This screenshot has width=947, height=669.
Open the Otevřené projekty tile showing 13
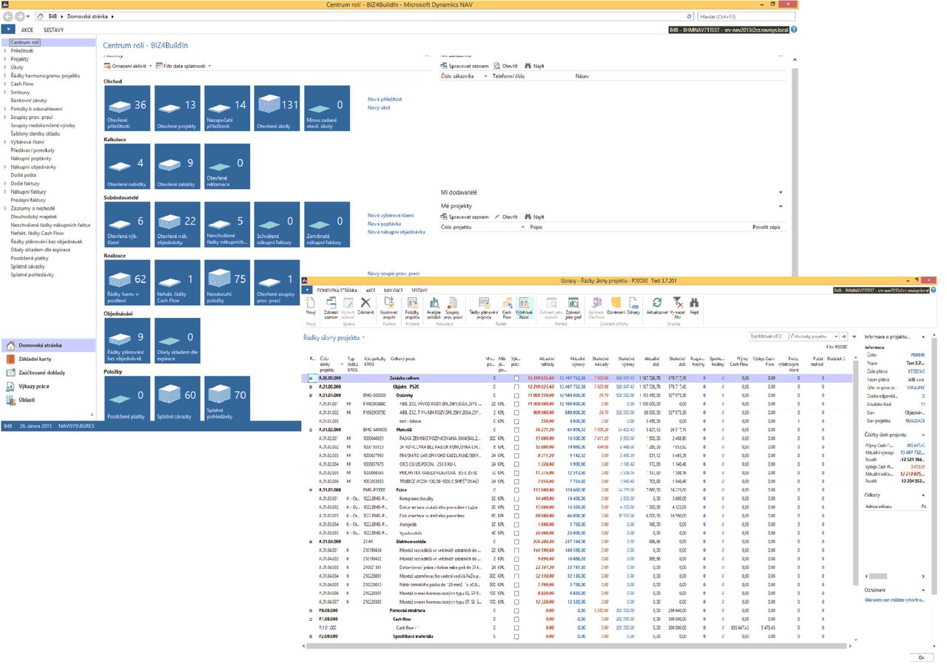point(178,109)
